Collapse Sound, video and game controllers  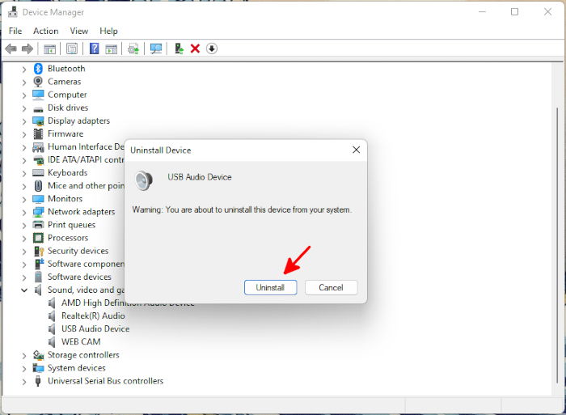click(x=24, y=290)
